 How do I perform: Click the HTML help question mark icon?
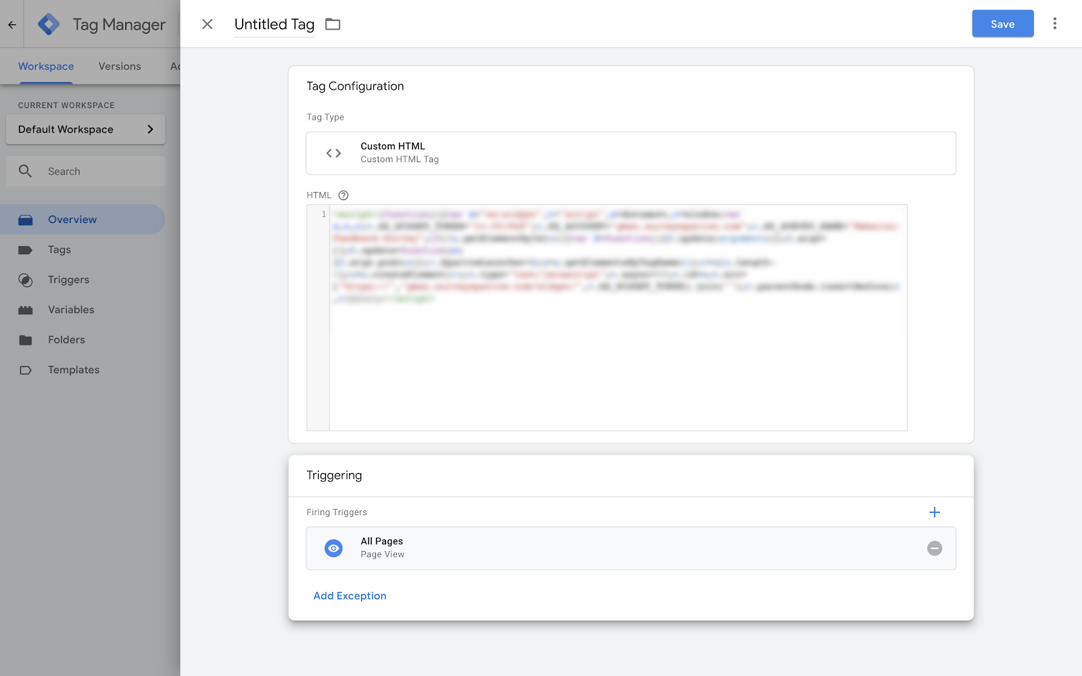344,195
